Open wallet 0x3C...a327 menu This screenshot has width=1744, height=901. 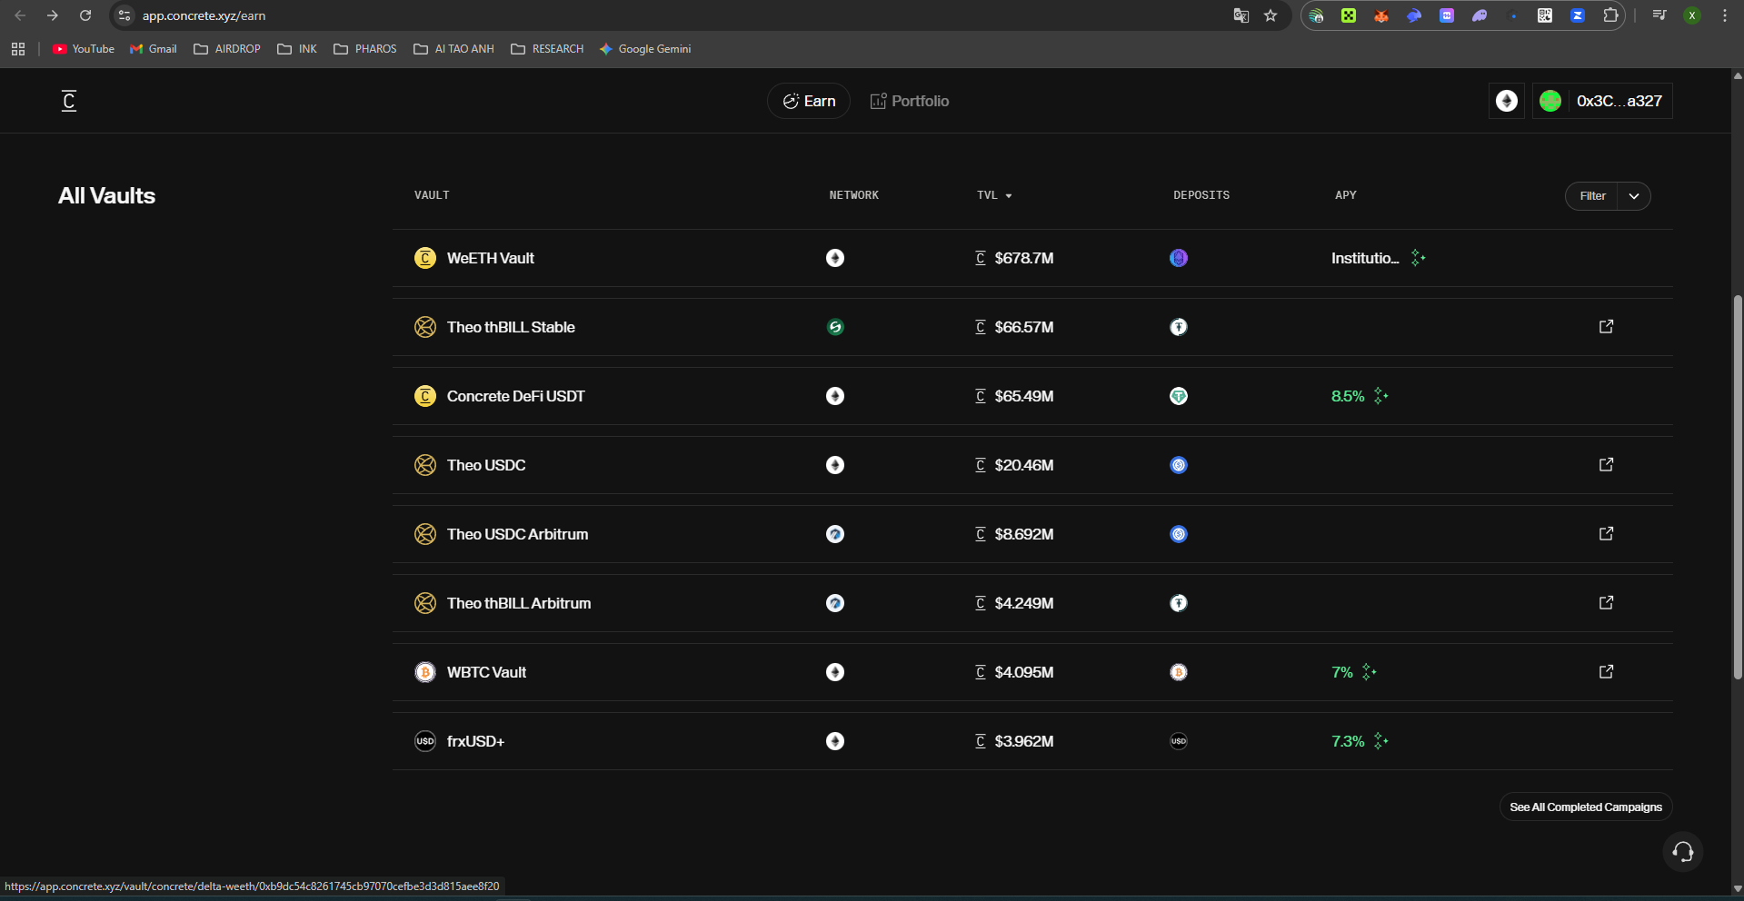click(x=1602, y=101)
